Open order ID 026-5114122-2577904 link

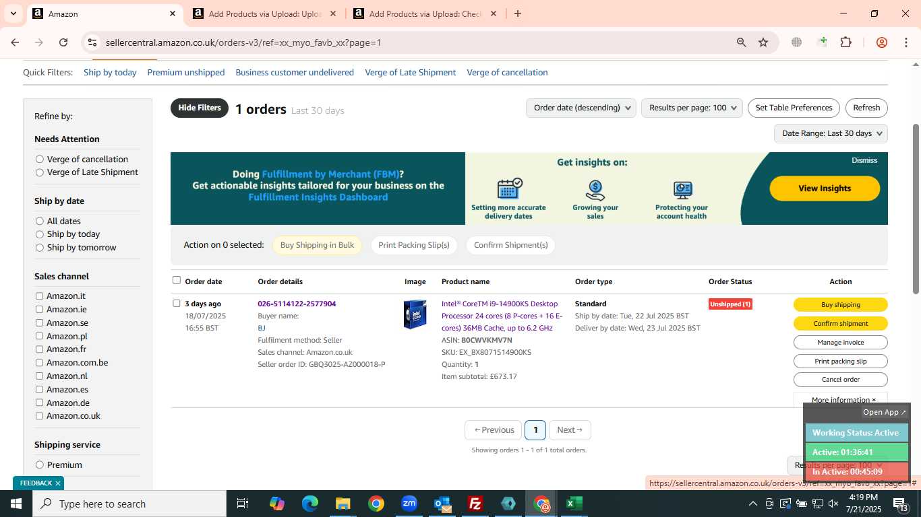(297, 304)
